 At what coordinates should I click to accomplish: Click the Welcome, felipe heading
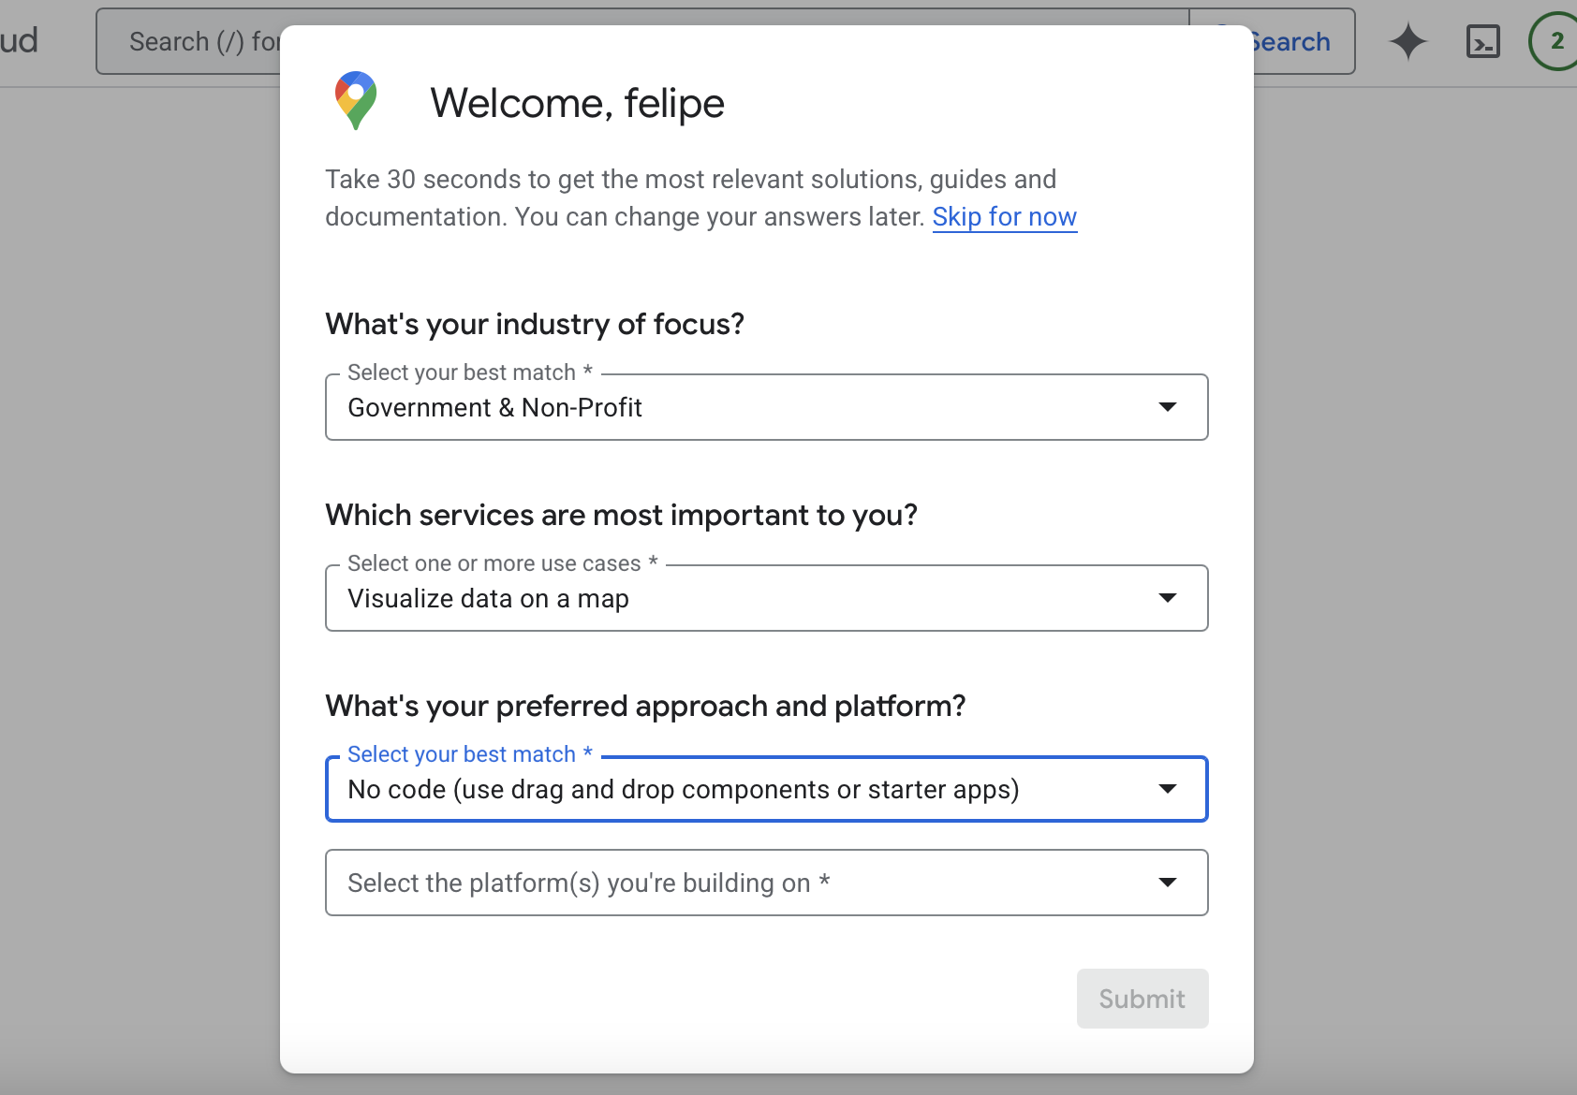tap(577, 103)
